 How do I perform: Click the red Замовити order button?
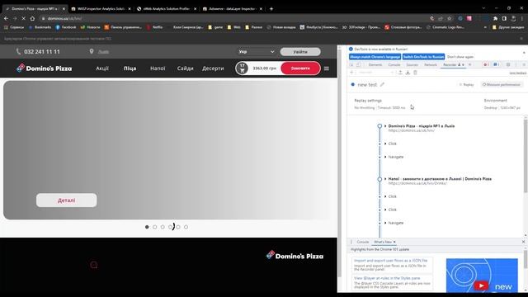300,68
